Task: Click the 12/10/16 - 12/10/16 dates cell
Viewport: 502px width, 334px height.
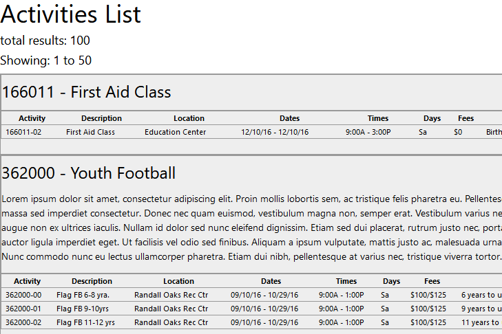Action: (275, 132)
